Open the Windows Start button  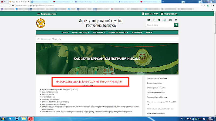coord(3,119)
